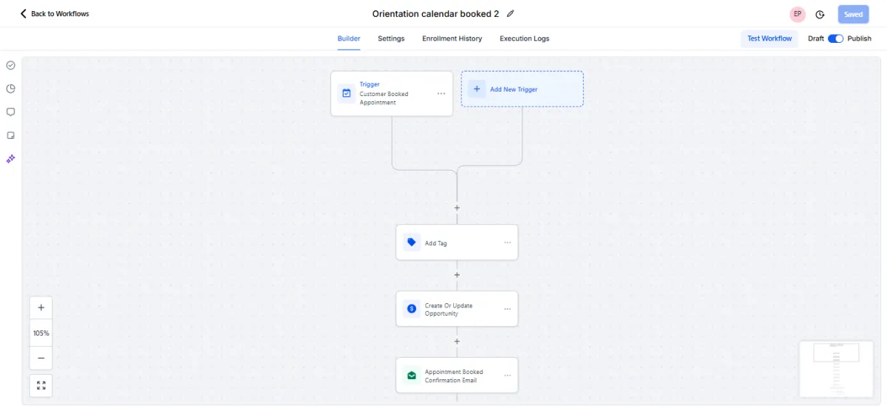The height and width of the screenshot is (411, 887).
Task: Click the checkmark circle sidebar icon
Action: tap(11, 65)
